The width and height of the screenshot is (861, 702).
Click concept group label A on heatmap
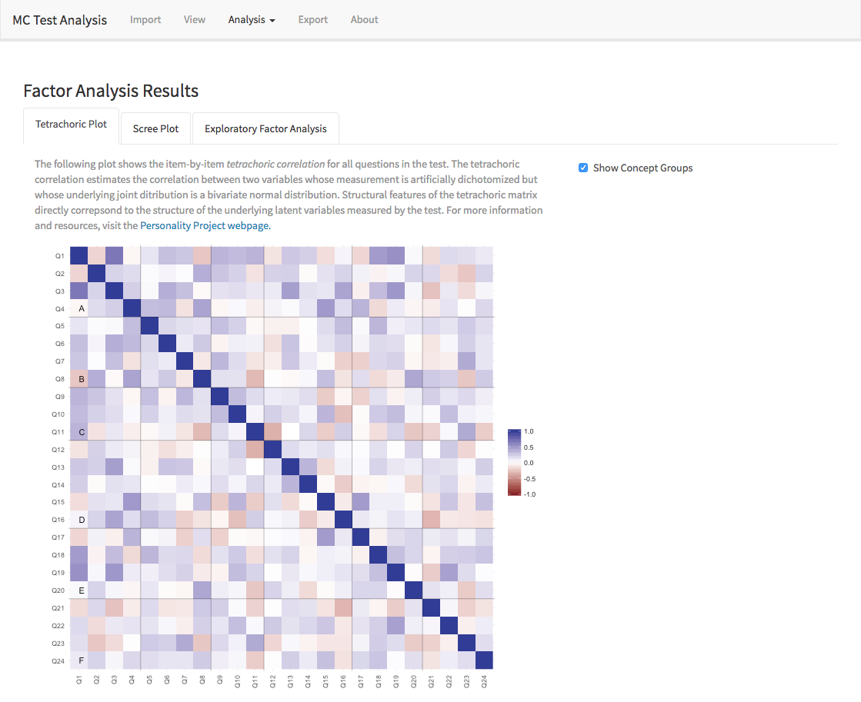(x=82, y=308)
